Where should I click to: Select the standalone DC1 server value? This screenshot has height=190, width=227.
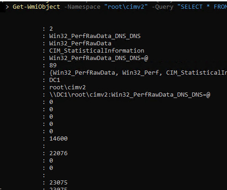coord(55,80)
